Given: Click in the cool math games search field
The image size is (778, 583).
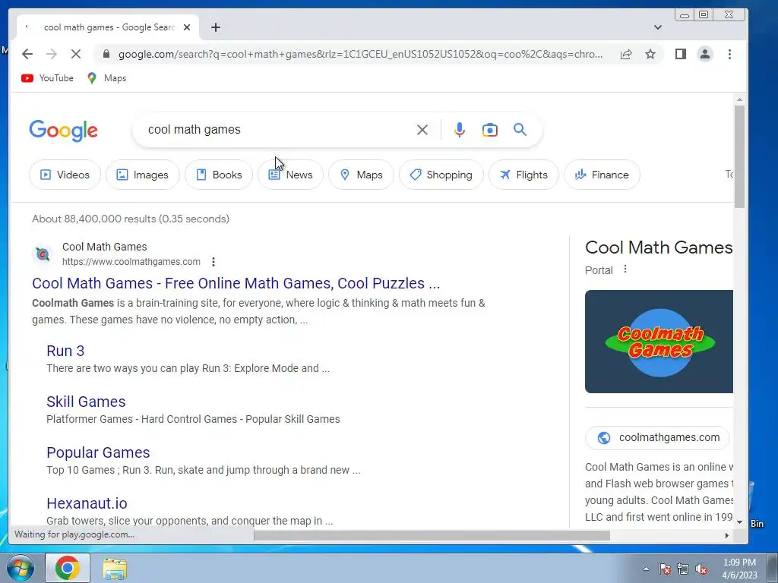Looking at the screenshot, I should 278,129.
